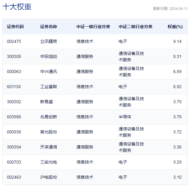
Task: Open 工业富联 in the table
Action: tap(49, 87)
